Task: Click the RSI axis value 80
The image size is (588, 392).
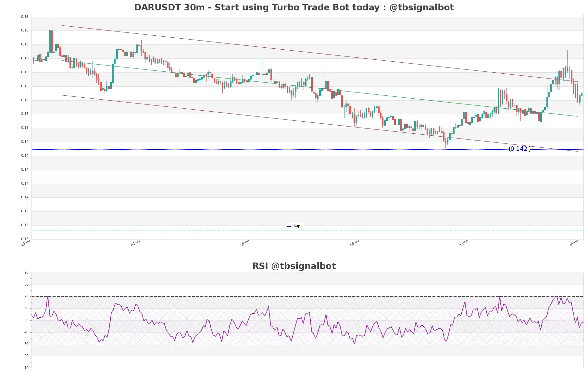Action: tap(26, 284)
